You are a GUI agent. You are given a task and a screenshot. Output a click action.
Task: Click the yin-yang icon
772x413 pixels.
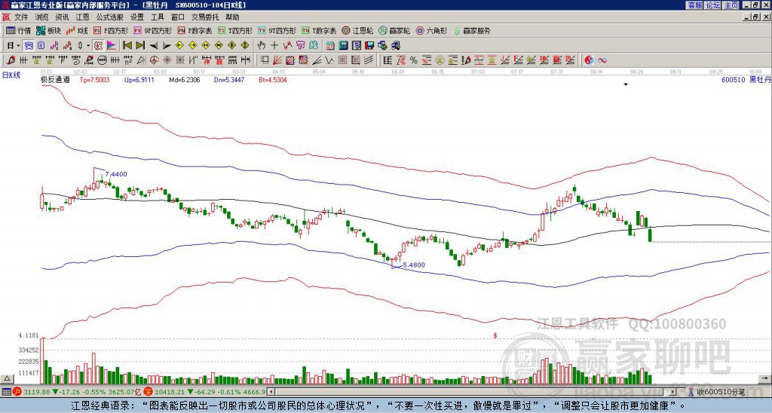tap(589, 60)
